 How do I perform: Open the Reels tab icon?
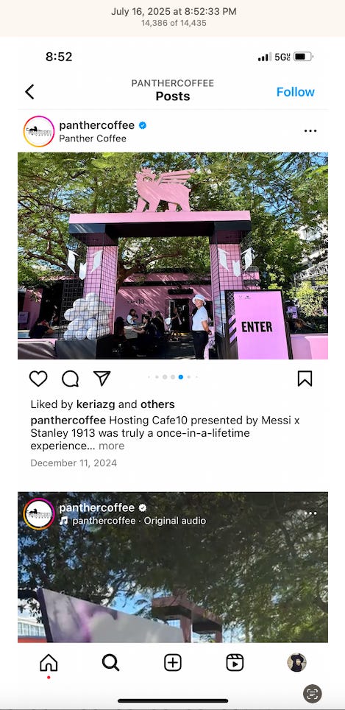[235, 662]
